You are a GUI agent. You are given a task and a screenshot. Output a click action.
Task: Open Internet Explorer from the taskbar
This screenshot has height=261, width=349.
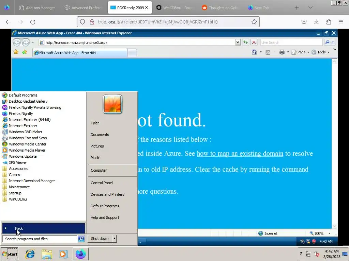[x=30, y=254]
